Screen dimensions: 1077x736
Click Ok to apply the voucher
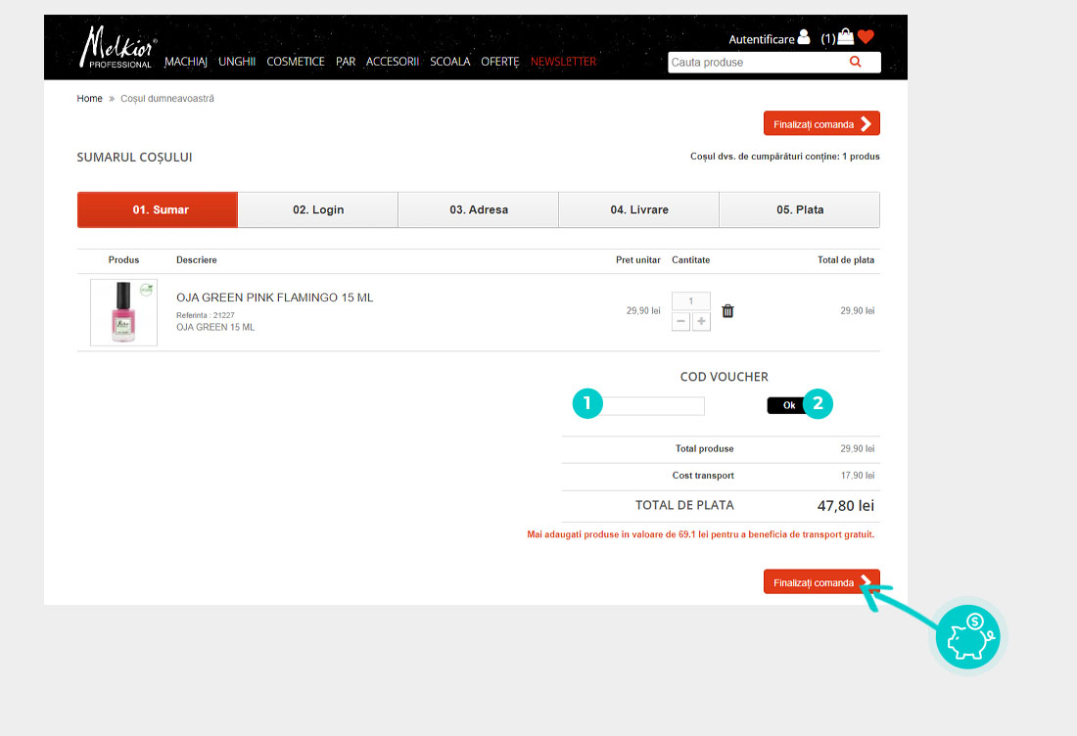point(786,405)
